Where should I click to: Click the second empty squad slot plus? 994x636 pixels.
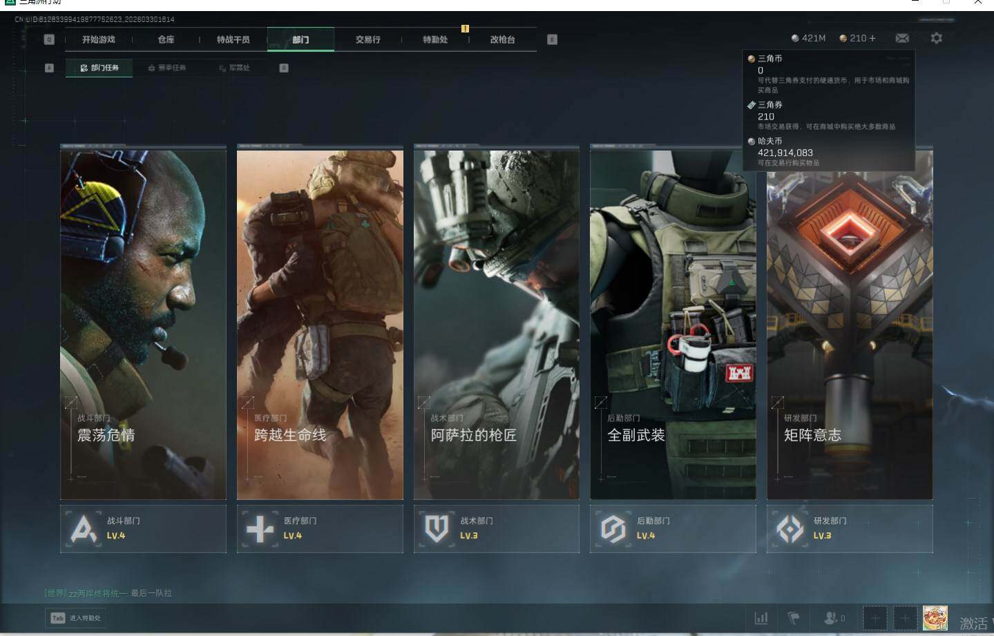pos(905,618)
